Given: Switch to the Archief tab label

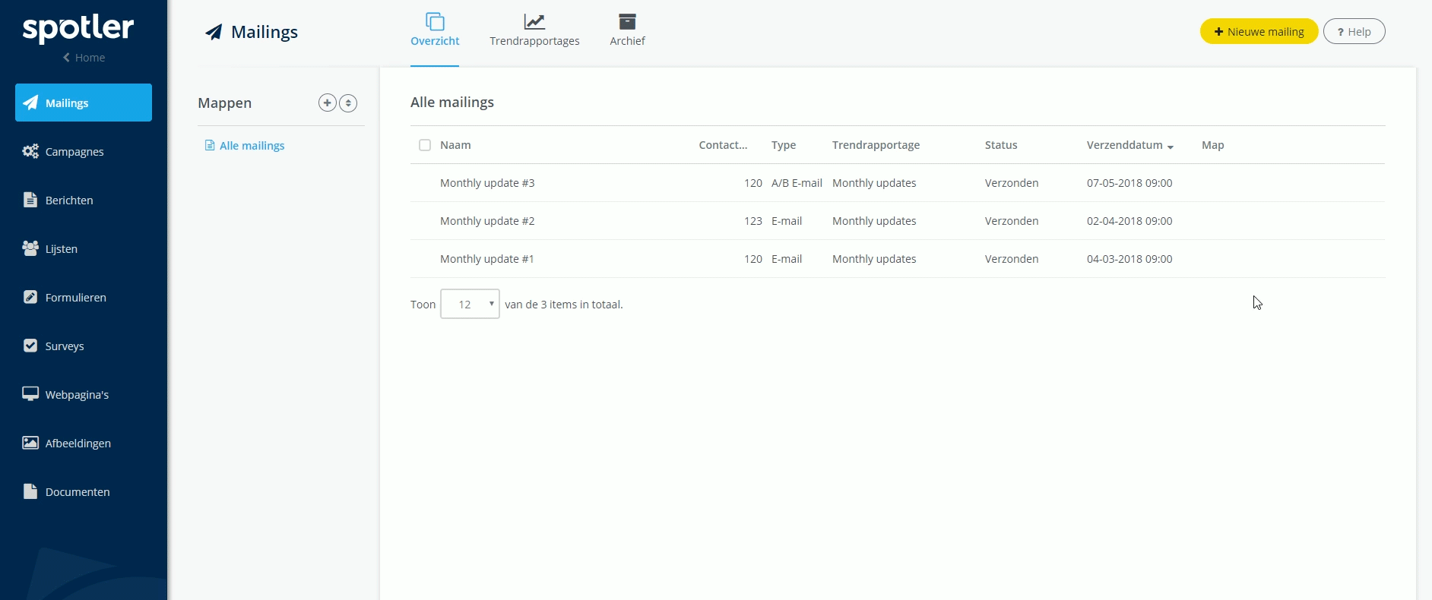Looking at the screenshot, I should [627, 41].
